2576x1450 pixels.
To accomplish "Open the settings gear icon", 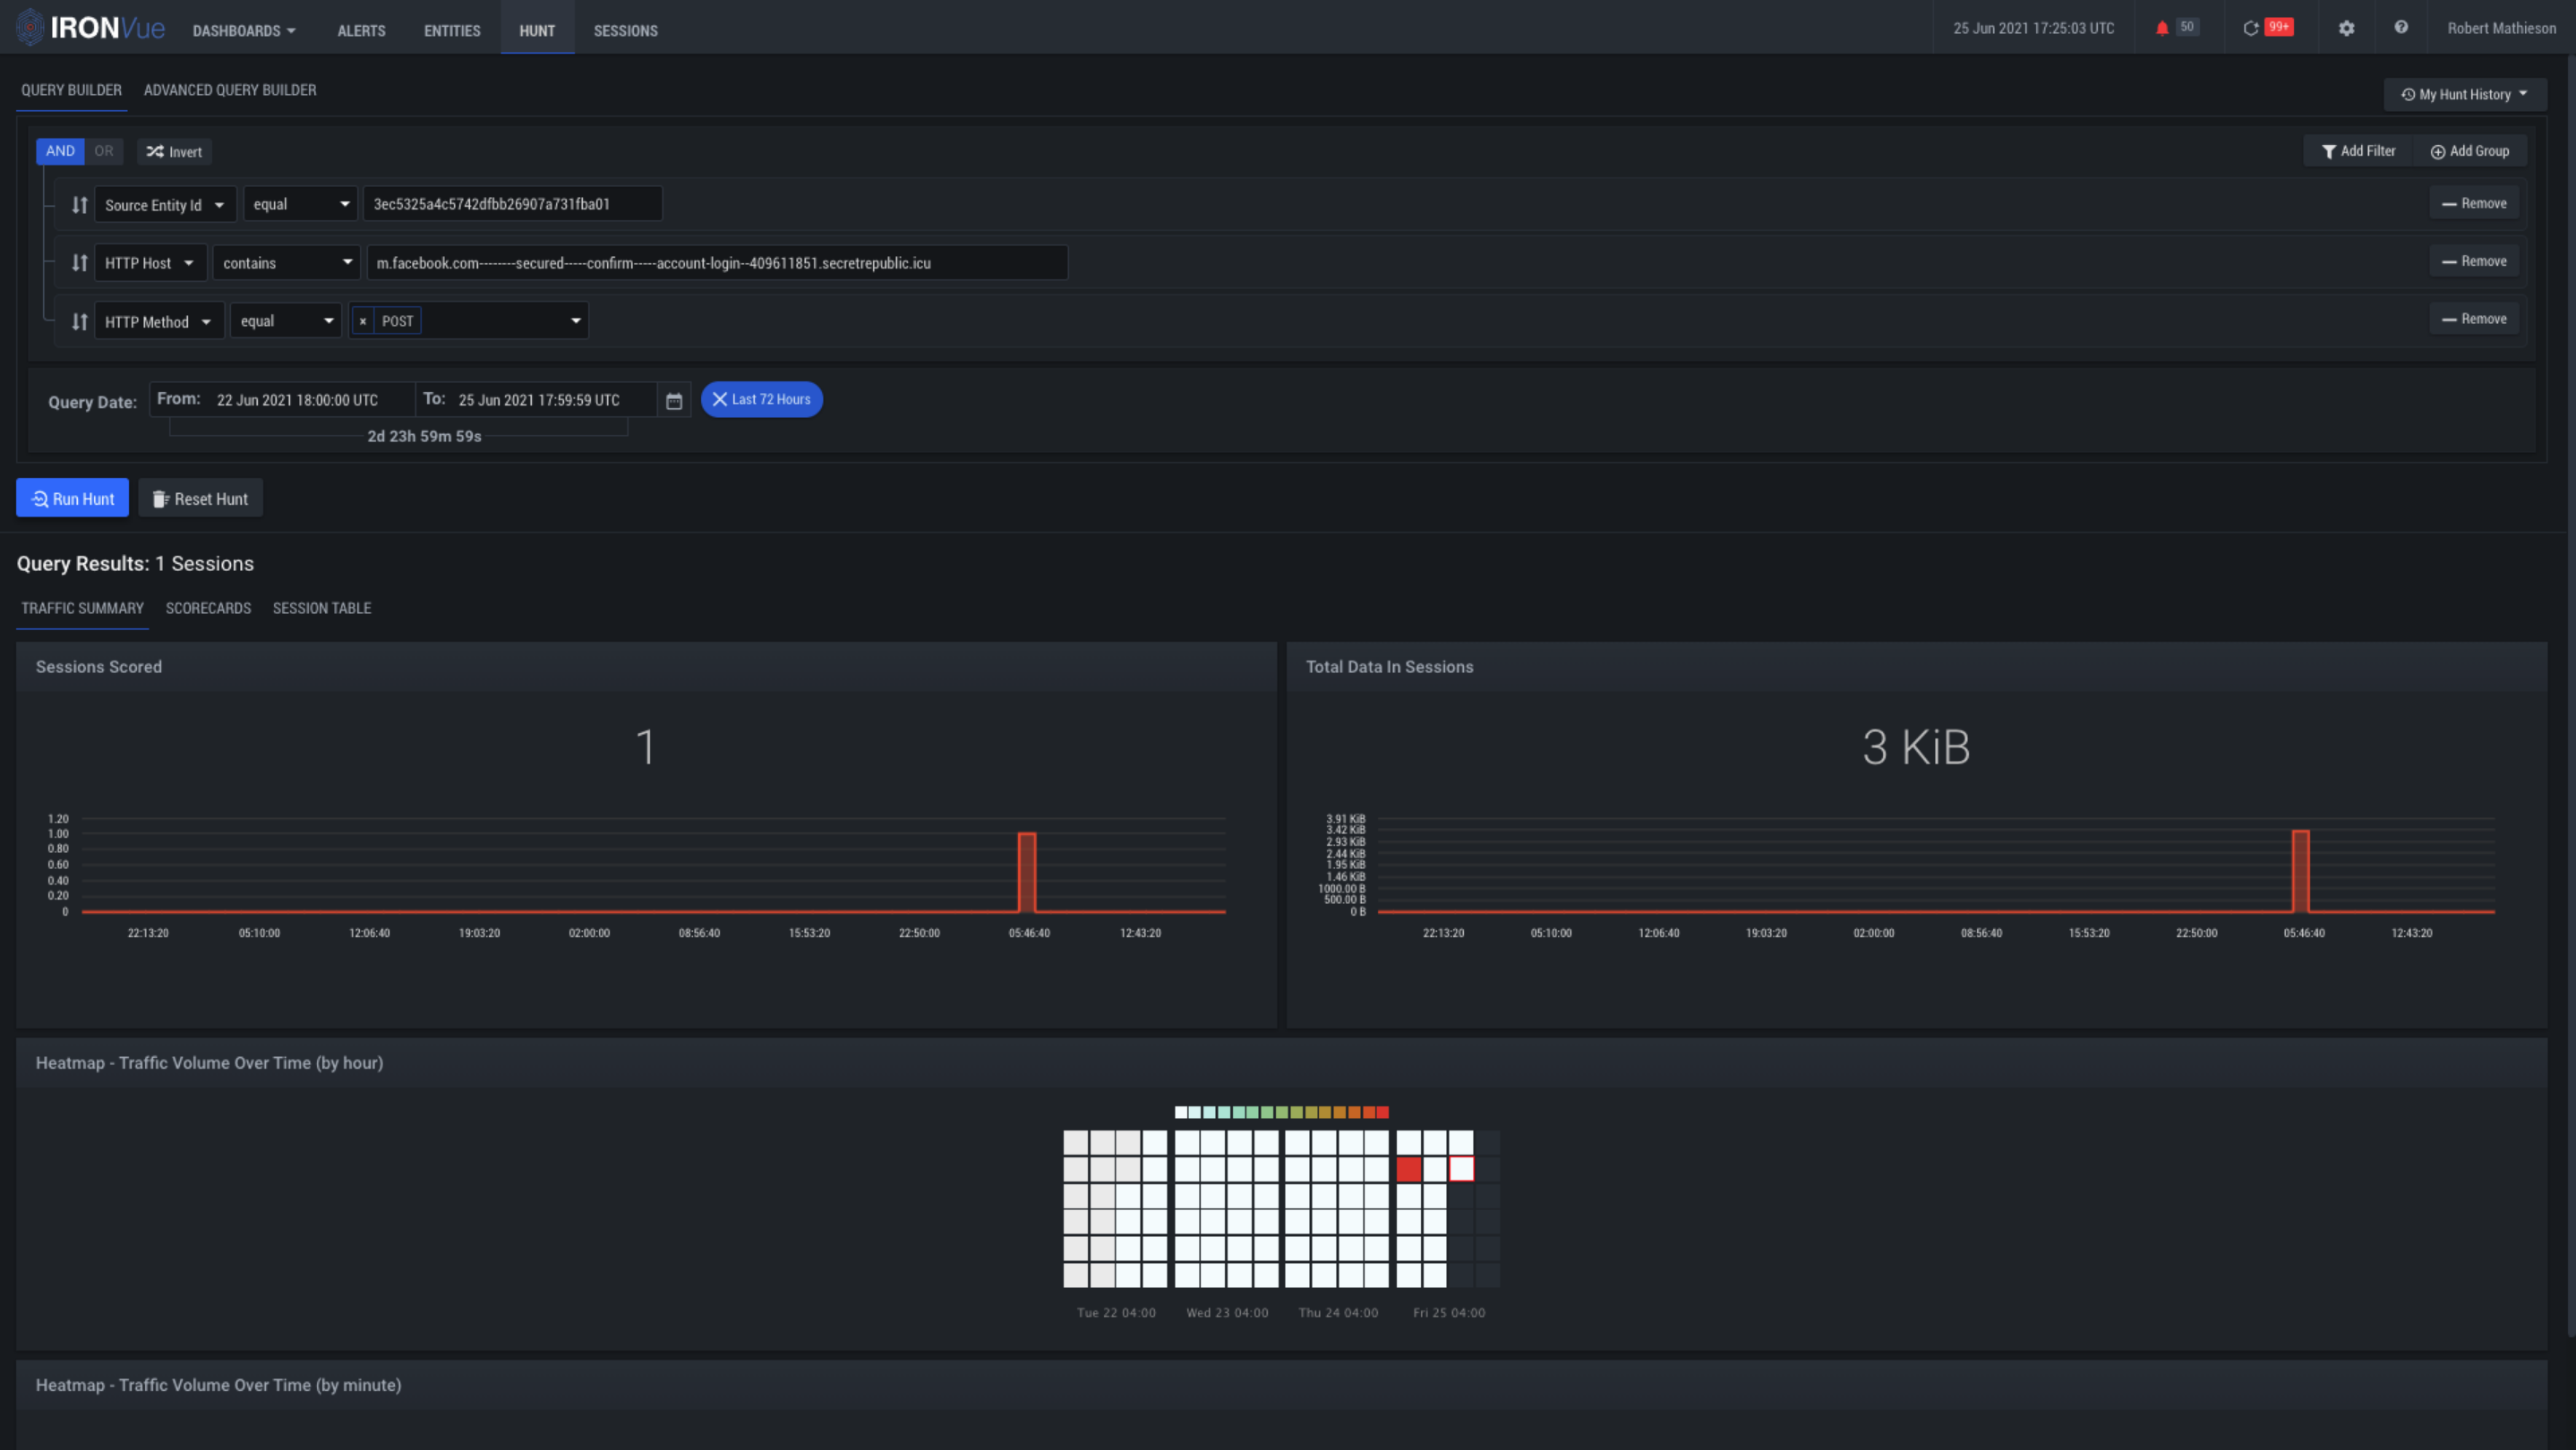I will click(x=2346, y=28).
